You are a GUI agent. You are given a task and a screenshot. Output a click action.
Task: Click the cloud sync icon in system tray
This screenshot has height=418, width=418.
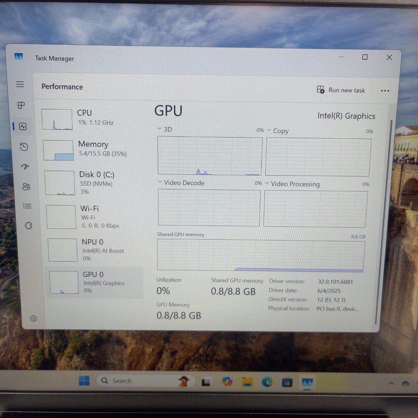(x=405, y=384)
